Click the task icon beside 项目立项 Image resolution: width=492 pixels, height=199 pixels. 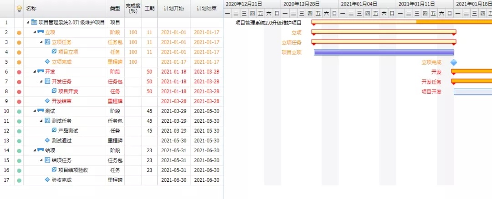click(54, 52)
